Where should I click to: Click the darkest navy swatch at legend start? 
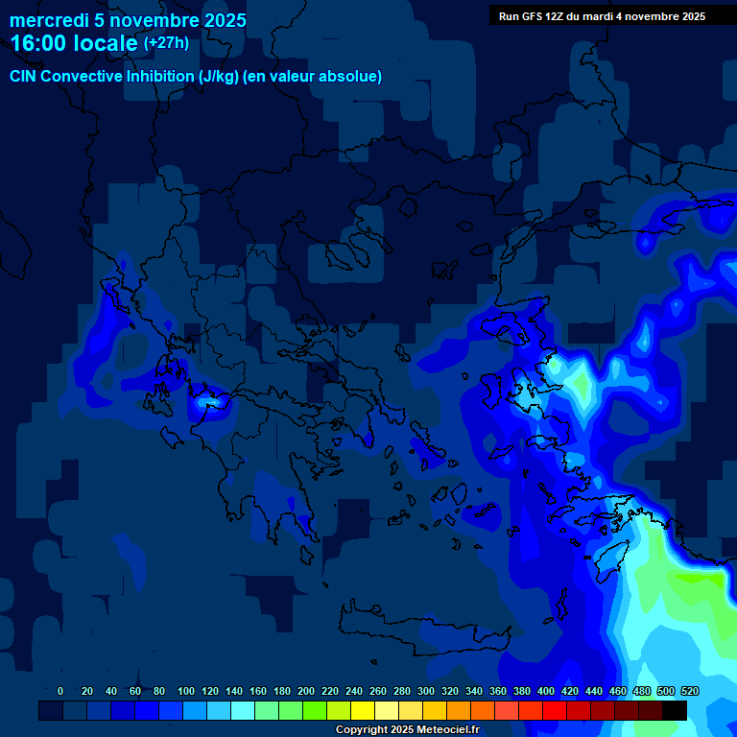[x=51, y=710]
